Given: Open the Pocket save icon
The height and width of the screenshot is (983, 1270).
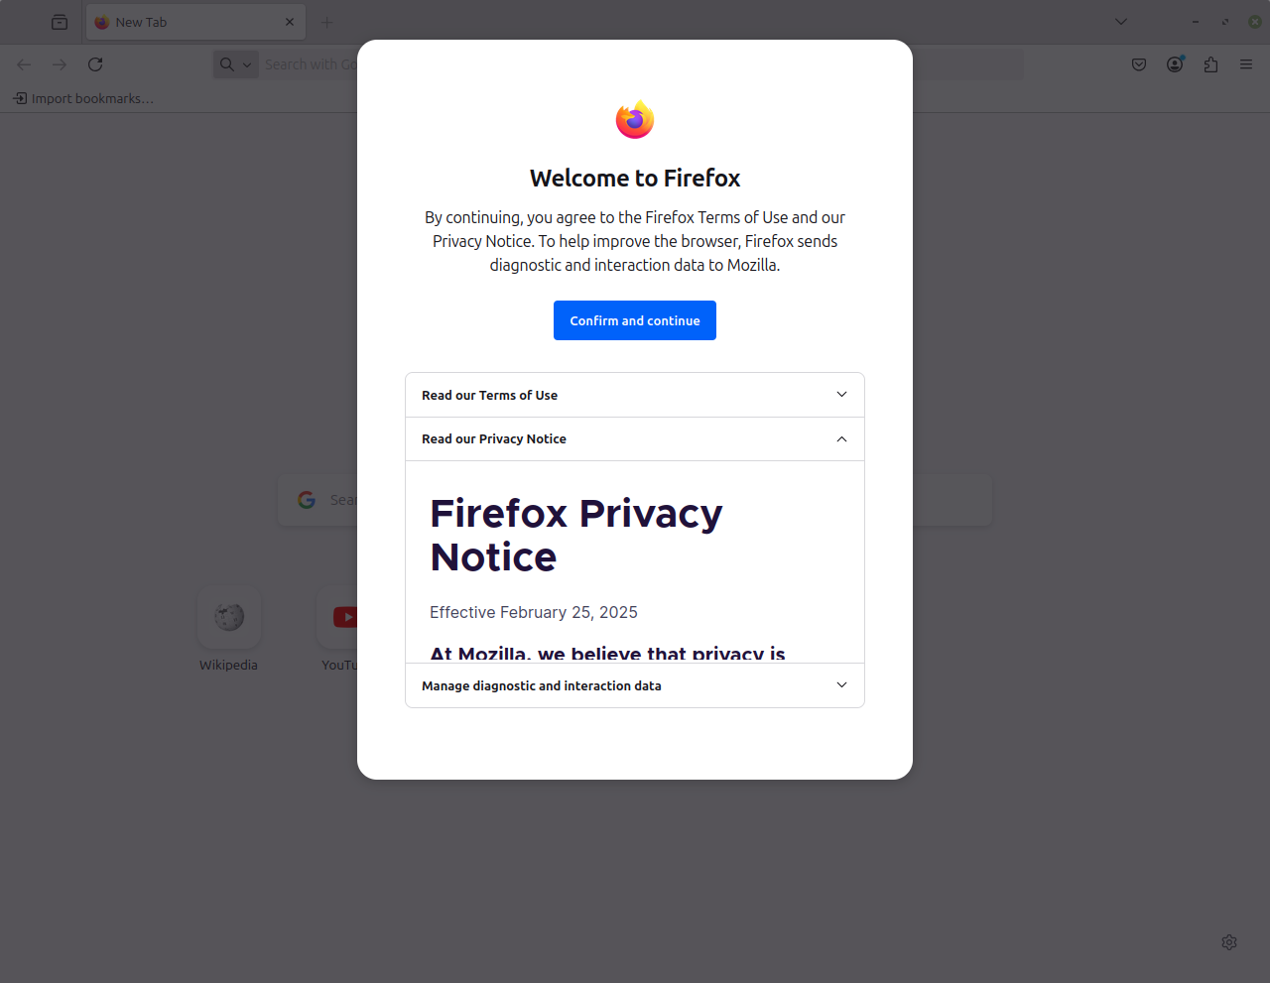Looking at the screenshot, I should 1139,64.
